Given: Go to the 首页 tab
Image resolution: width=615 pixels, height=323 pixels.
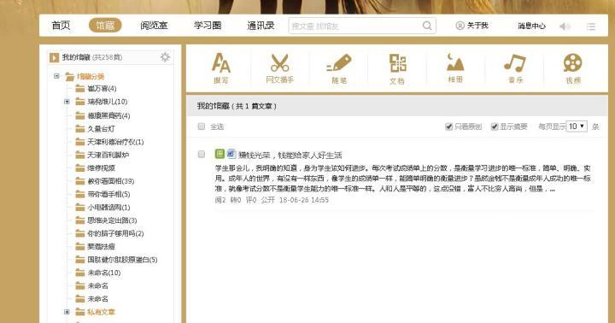Looking at the screenshot, I should (61, 26).
